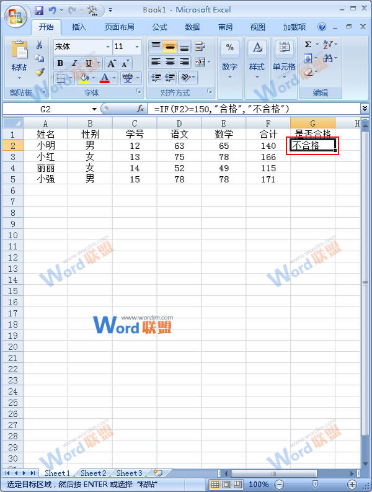Decrease indent in cell
The image size is (372, 492).
click(x=156, y=77)
